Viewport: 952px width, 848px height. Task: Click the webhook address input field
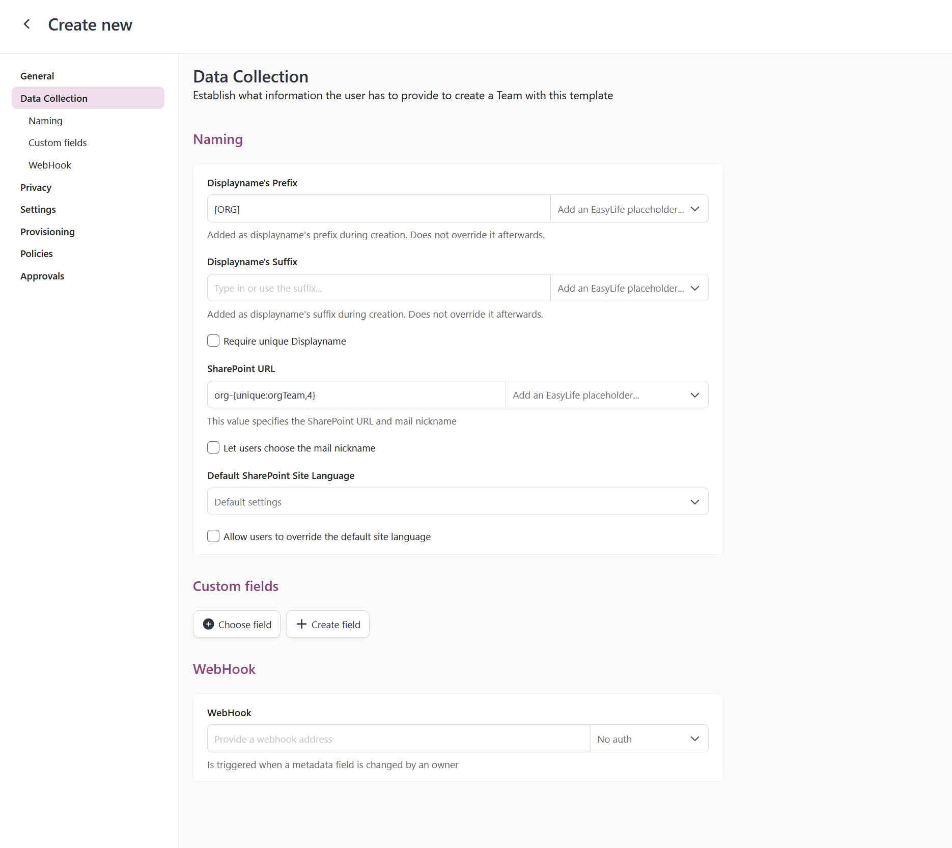(397, 739)
